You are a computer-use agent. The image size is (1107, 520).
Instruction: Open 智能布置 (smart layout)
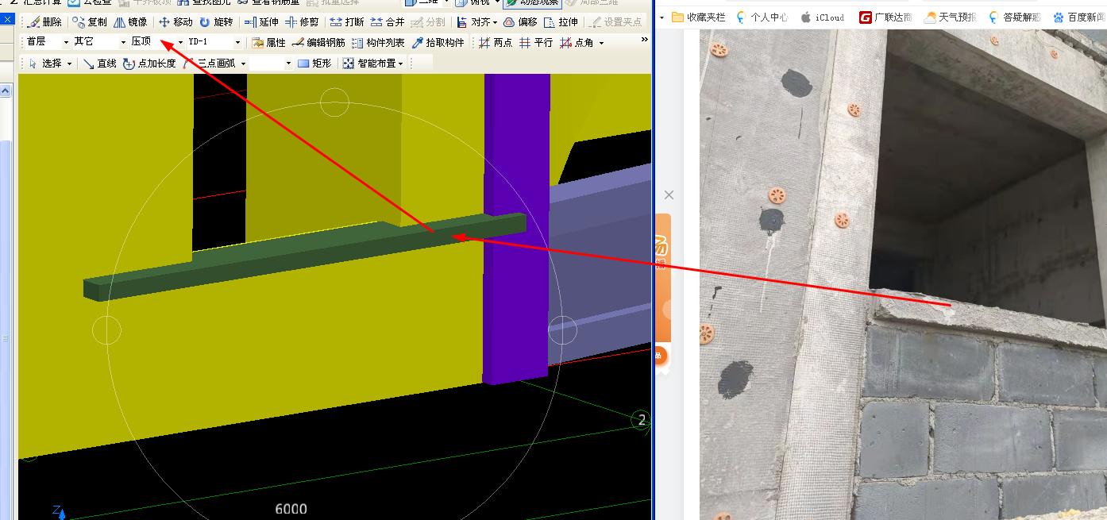point(369,64)
